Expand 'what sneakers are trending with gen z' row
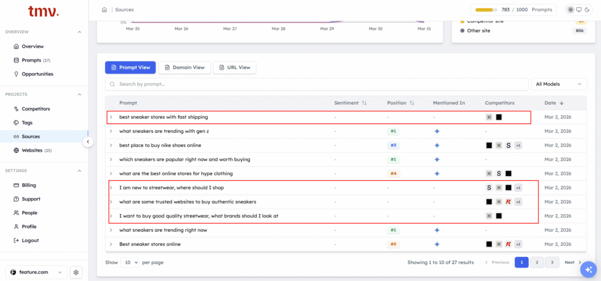This screenshot has height=281, width=601. tap(111, 131)
